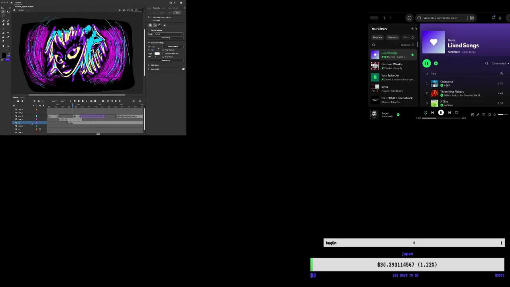Toggle liked checkmark for Engel track

coord(398,115)
